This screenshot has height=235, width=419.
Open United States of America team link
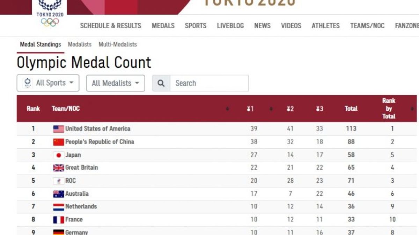click(98, 129)
